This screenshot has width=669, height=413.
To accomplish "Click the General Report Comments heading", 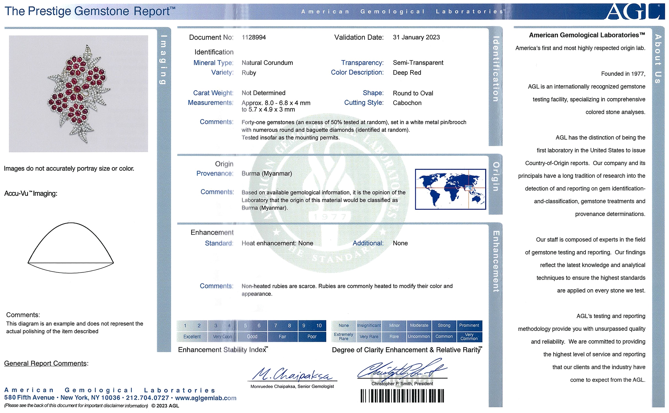I will click(x=46, y=363).
